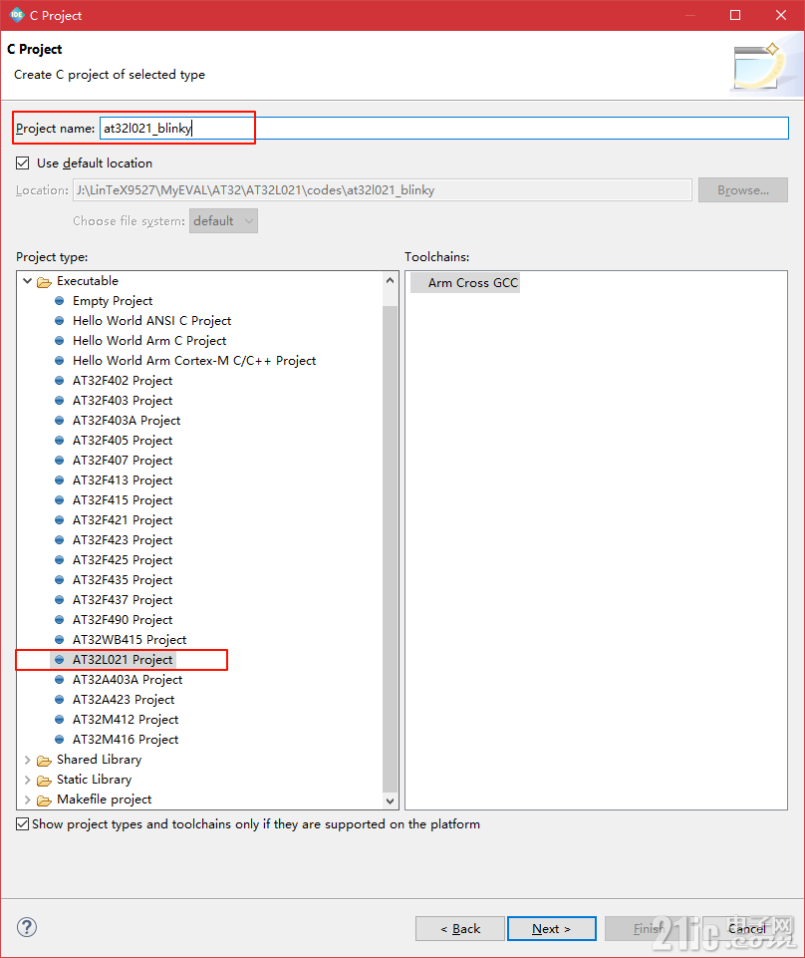Maximize the C Project dialog window
The width and height of the screenshot is (805, 958).
(x=735, y=15)
